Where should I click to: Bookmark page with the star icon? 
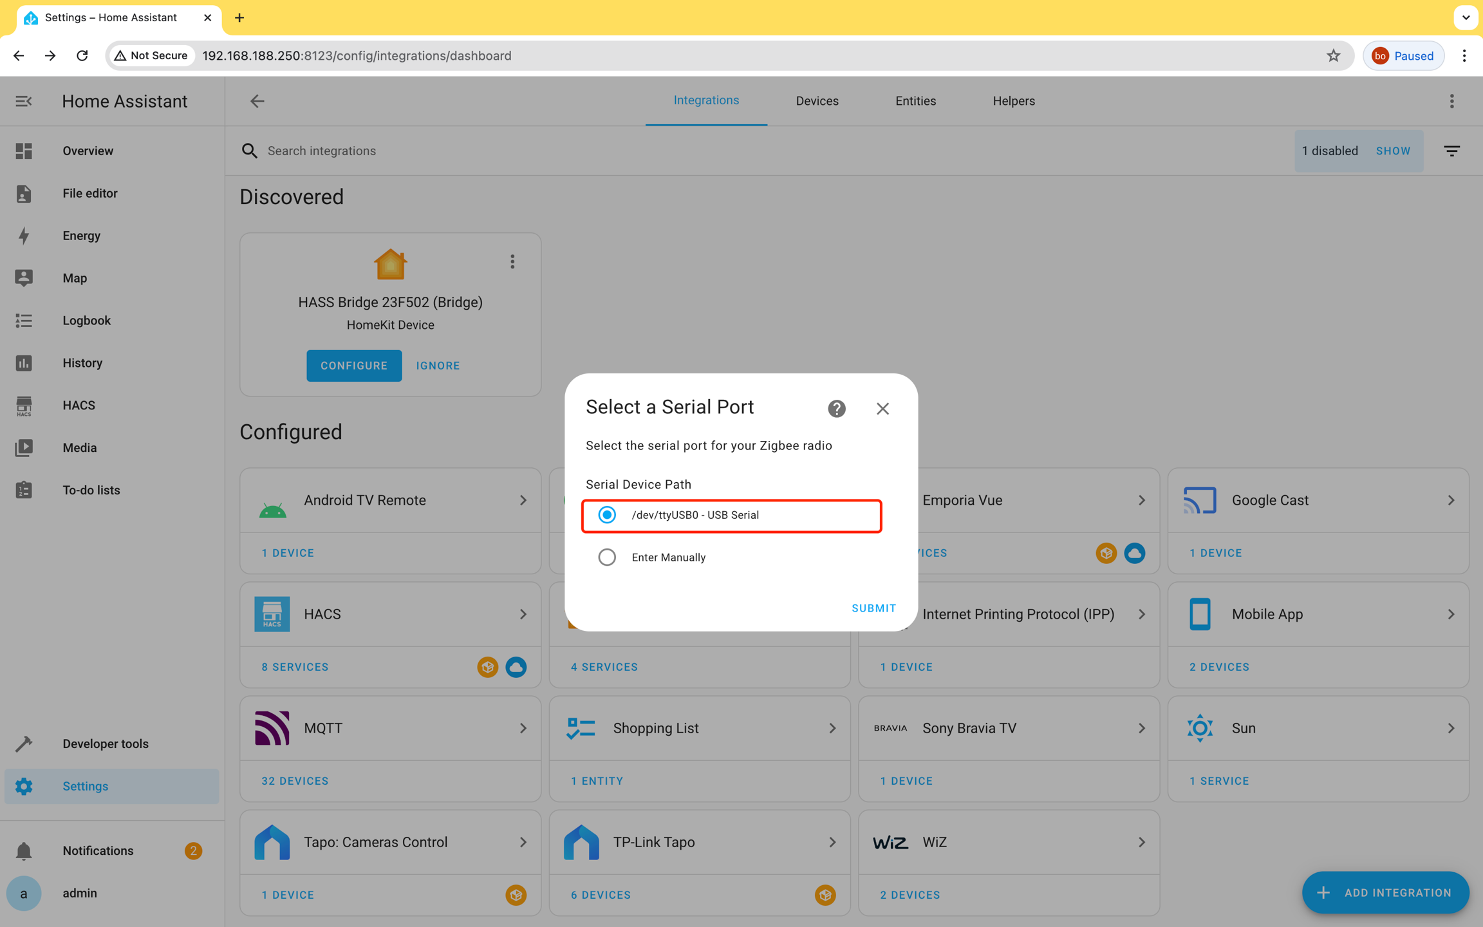(1333, 56)
